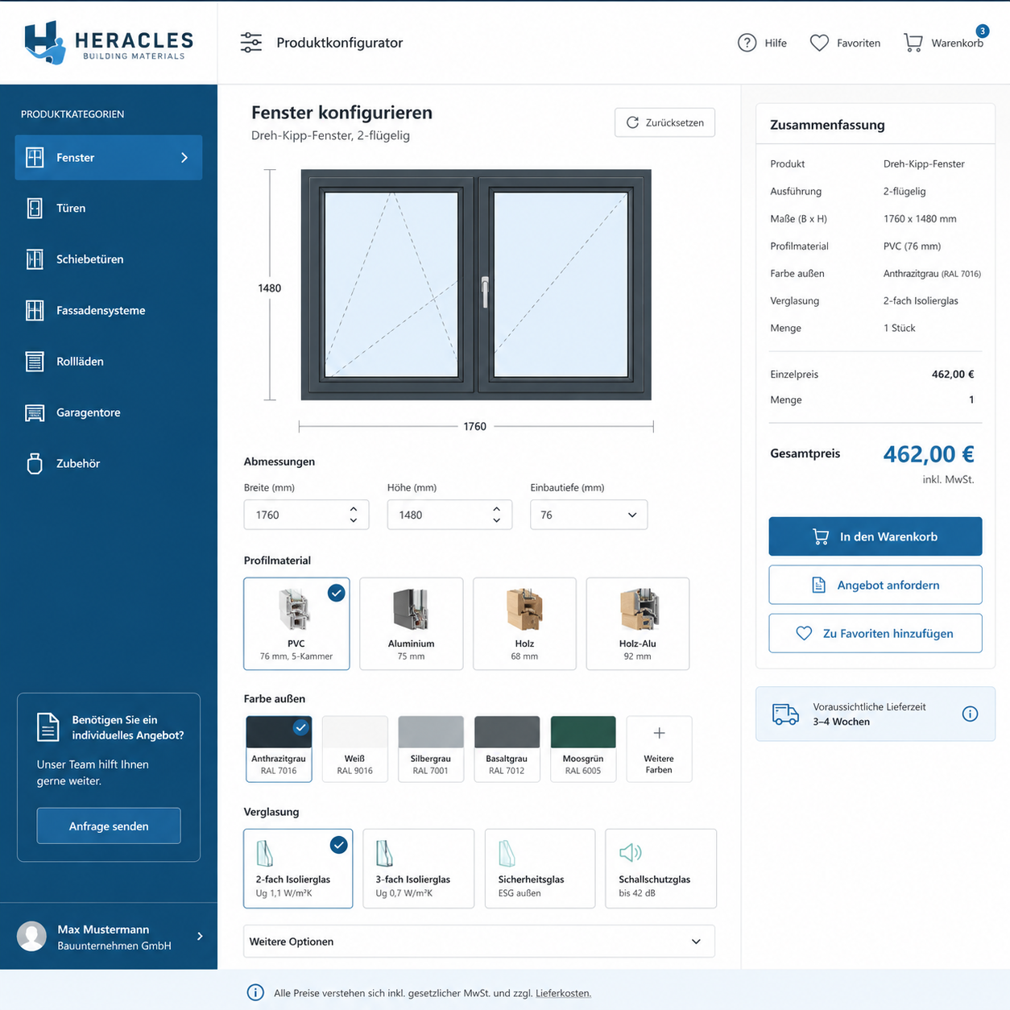Open the Einbautiefe dropdown
This screenshot has height=1010, width=1010.
click(x=589, y=515)
